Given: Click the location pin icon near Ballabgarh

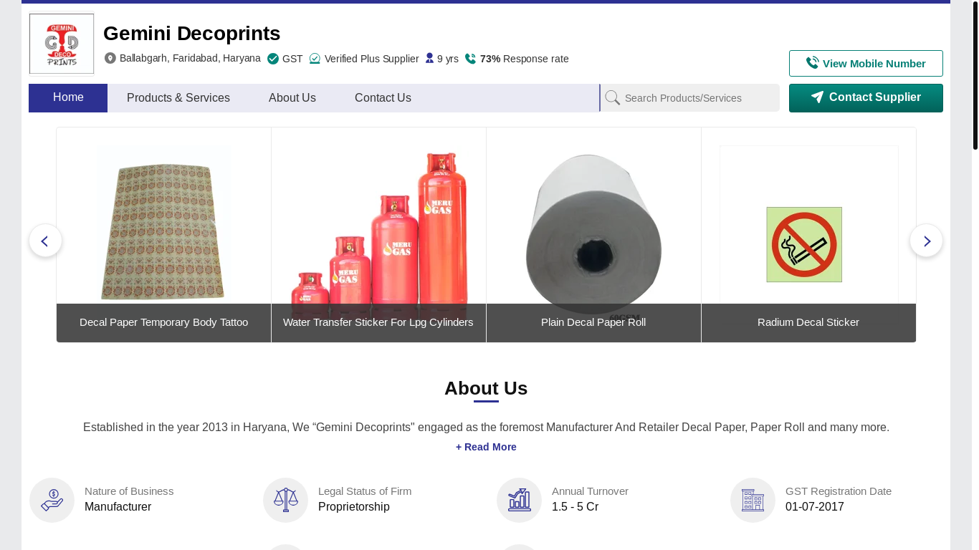Looking at the screenshot, I should (x=110, y=58).
